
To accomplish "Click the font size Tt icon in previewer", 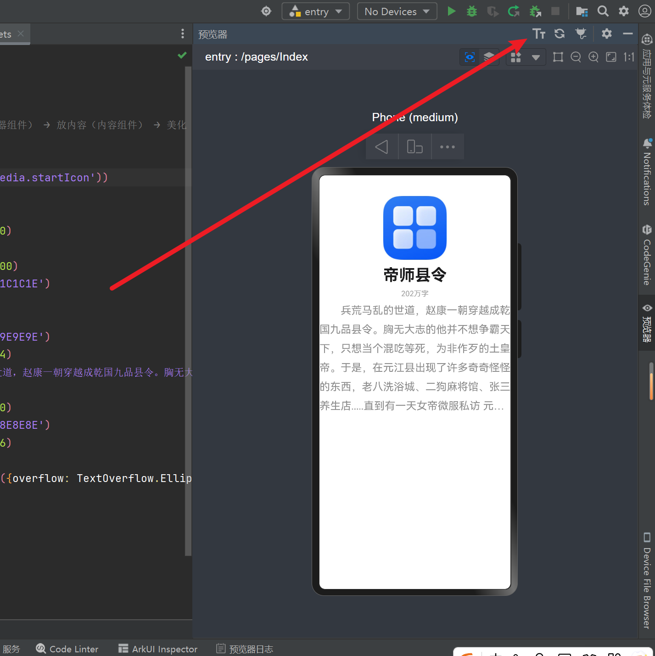I will pyautogui.click(x=539, y=34).
